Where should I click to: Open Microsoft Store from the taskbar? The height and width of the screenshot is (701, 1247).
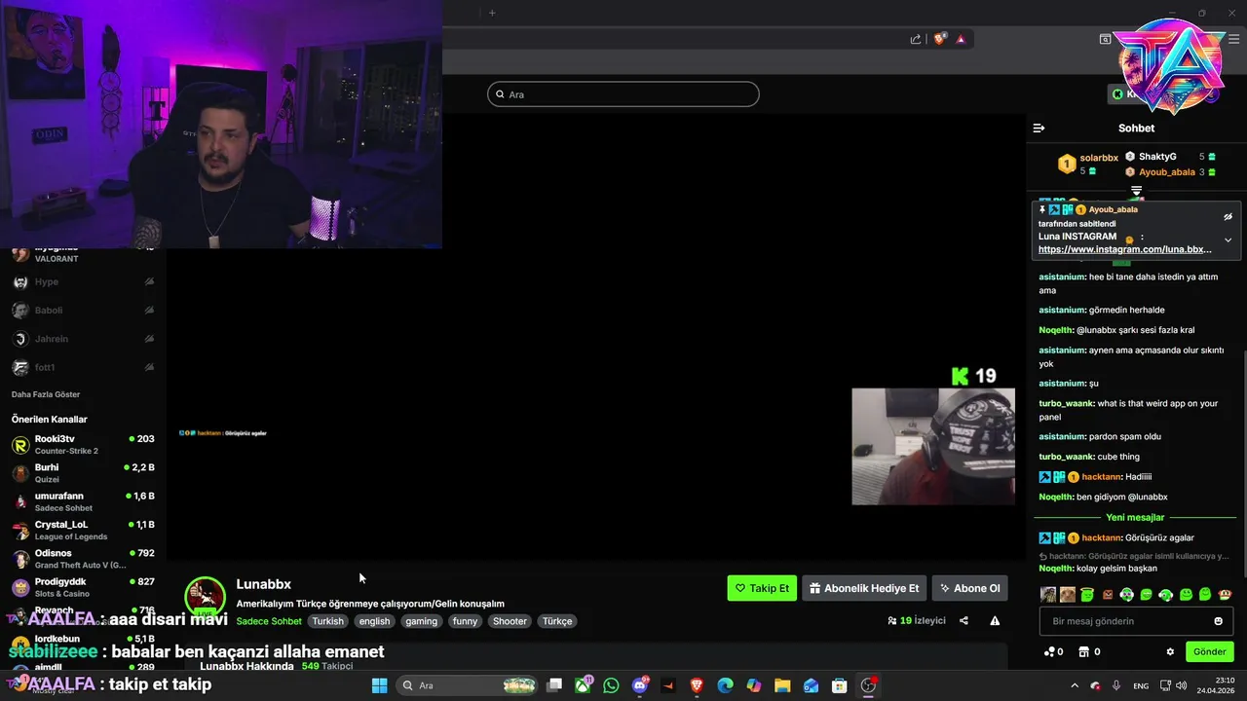pyautogui.click(x=839, y=685)
